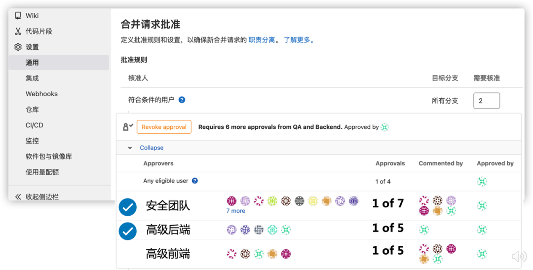Screen dimensions: 533x270
Task: Click help icon beside 符合条件的用户
Action: coord(182,100)
